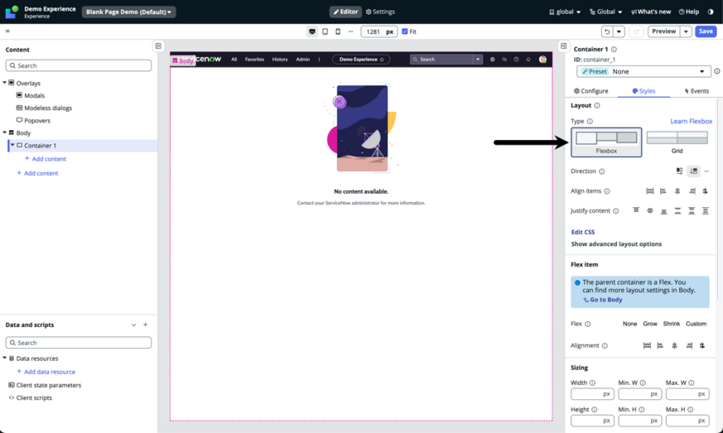Select mobile viewport icon
Image resolution: width=723 pixels, height=433 pixels.
(338, 31)
